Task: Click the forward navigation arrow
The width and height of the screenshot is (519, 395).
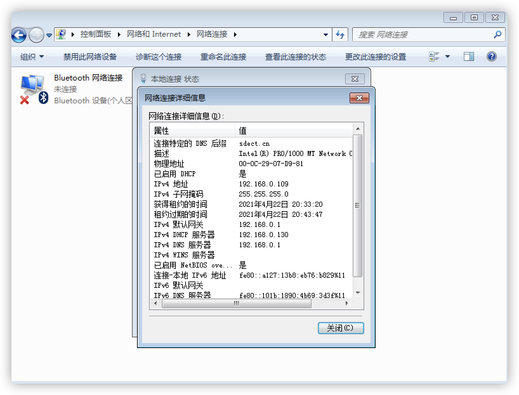Action: tap(36, 35)
